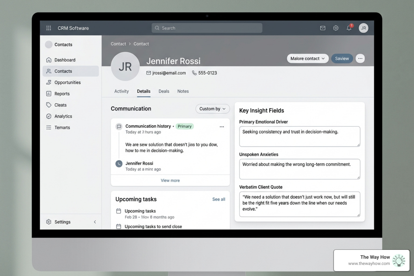The image size is (414, 276).
Task: Open settings gear icon in top bar
Action: 336,28
